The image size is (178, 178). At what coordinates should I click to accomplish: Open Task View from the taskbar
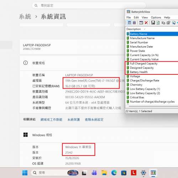pyautogui.click(x=84, y=173)
